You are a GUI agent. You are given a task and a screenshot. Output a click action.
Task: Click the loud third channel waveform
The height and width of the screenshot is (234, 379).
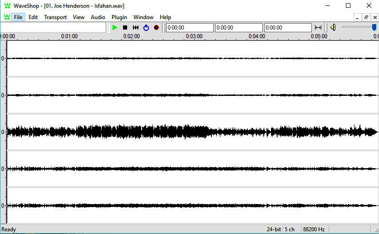tap(192, 132)
